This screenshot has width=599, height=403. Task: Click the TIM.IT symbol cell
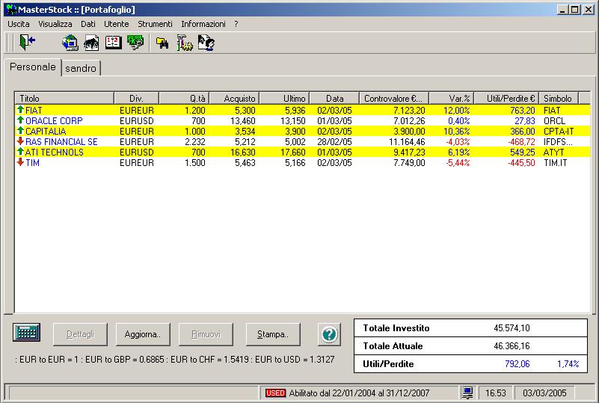pos(556,163)
